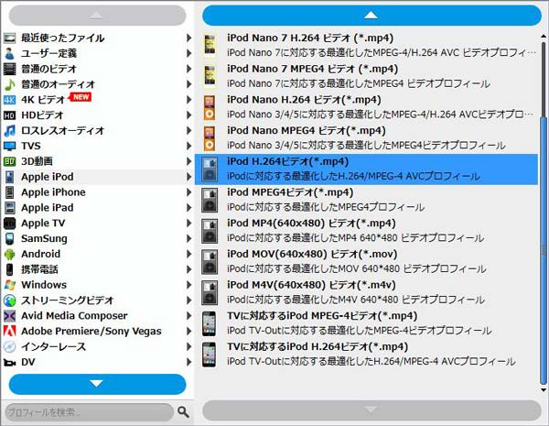Click in the プロフィールを検索 search field

90,412
